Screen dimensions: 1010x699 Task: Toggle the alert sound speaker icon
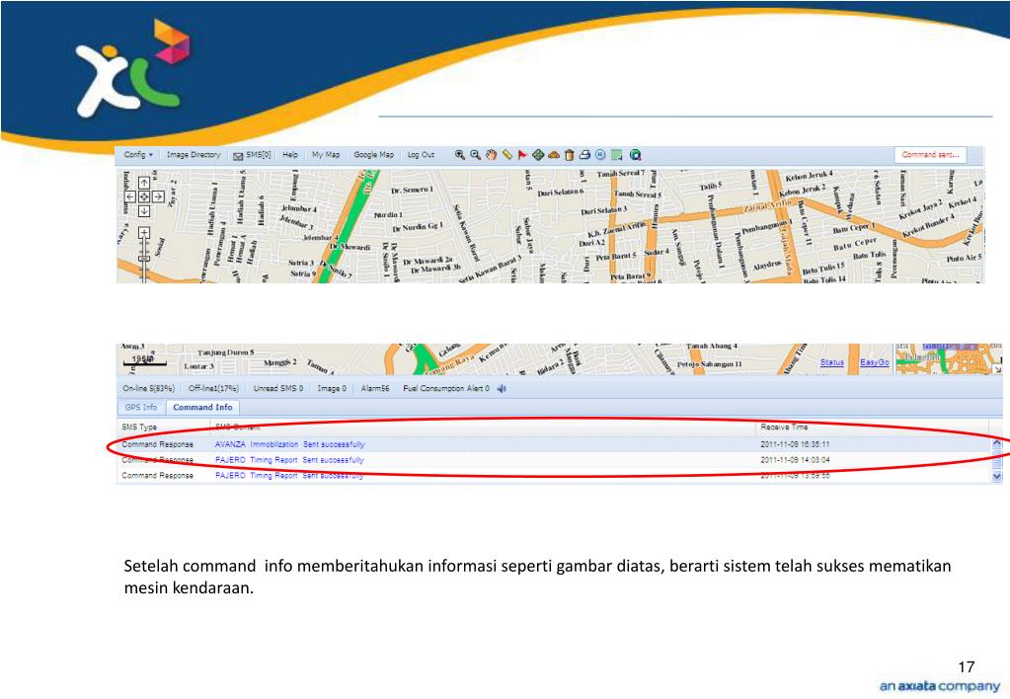pyautogui.click(x=502, y=388)
